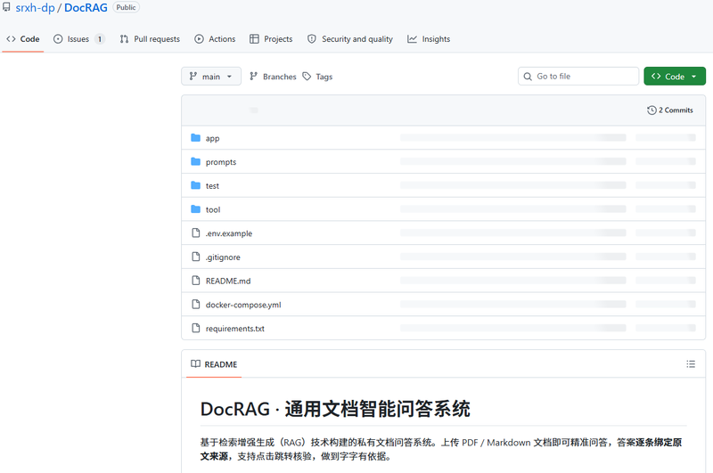Image resolution: width=713 pixels, height=473 pixels.
Task: Open the README outline list icon
Action: pyautogui.click(x=691, y=364)
